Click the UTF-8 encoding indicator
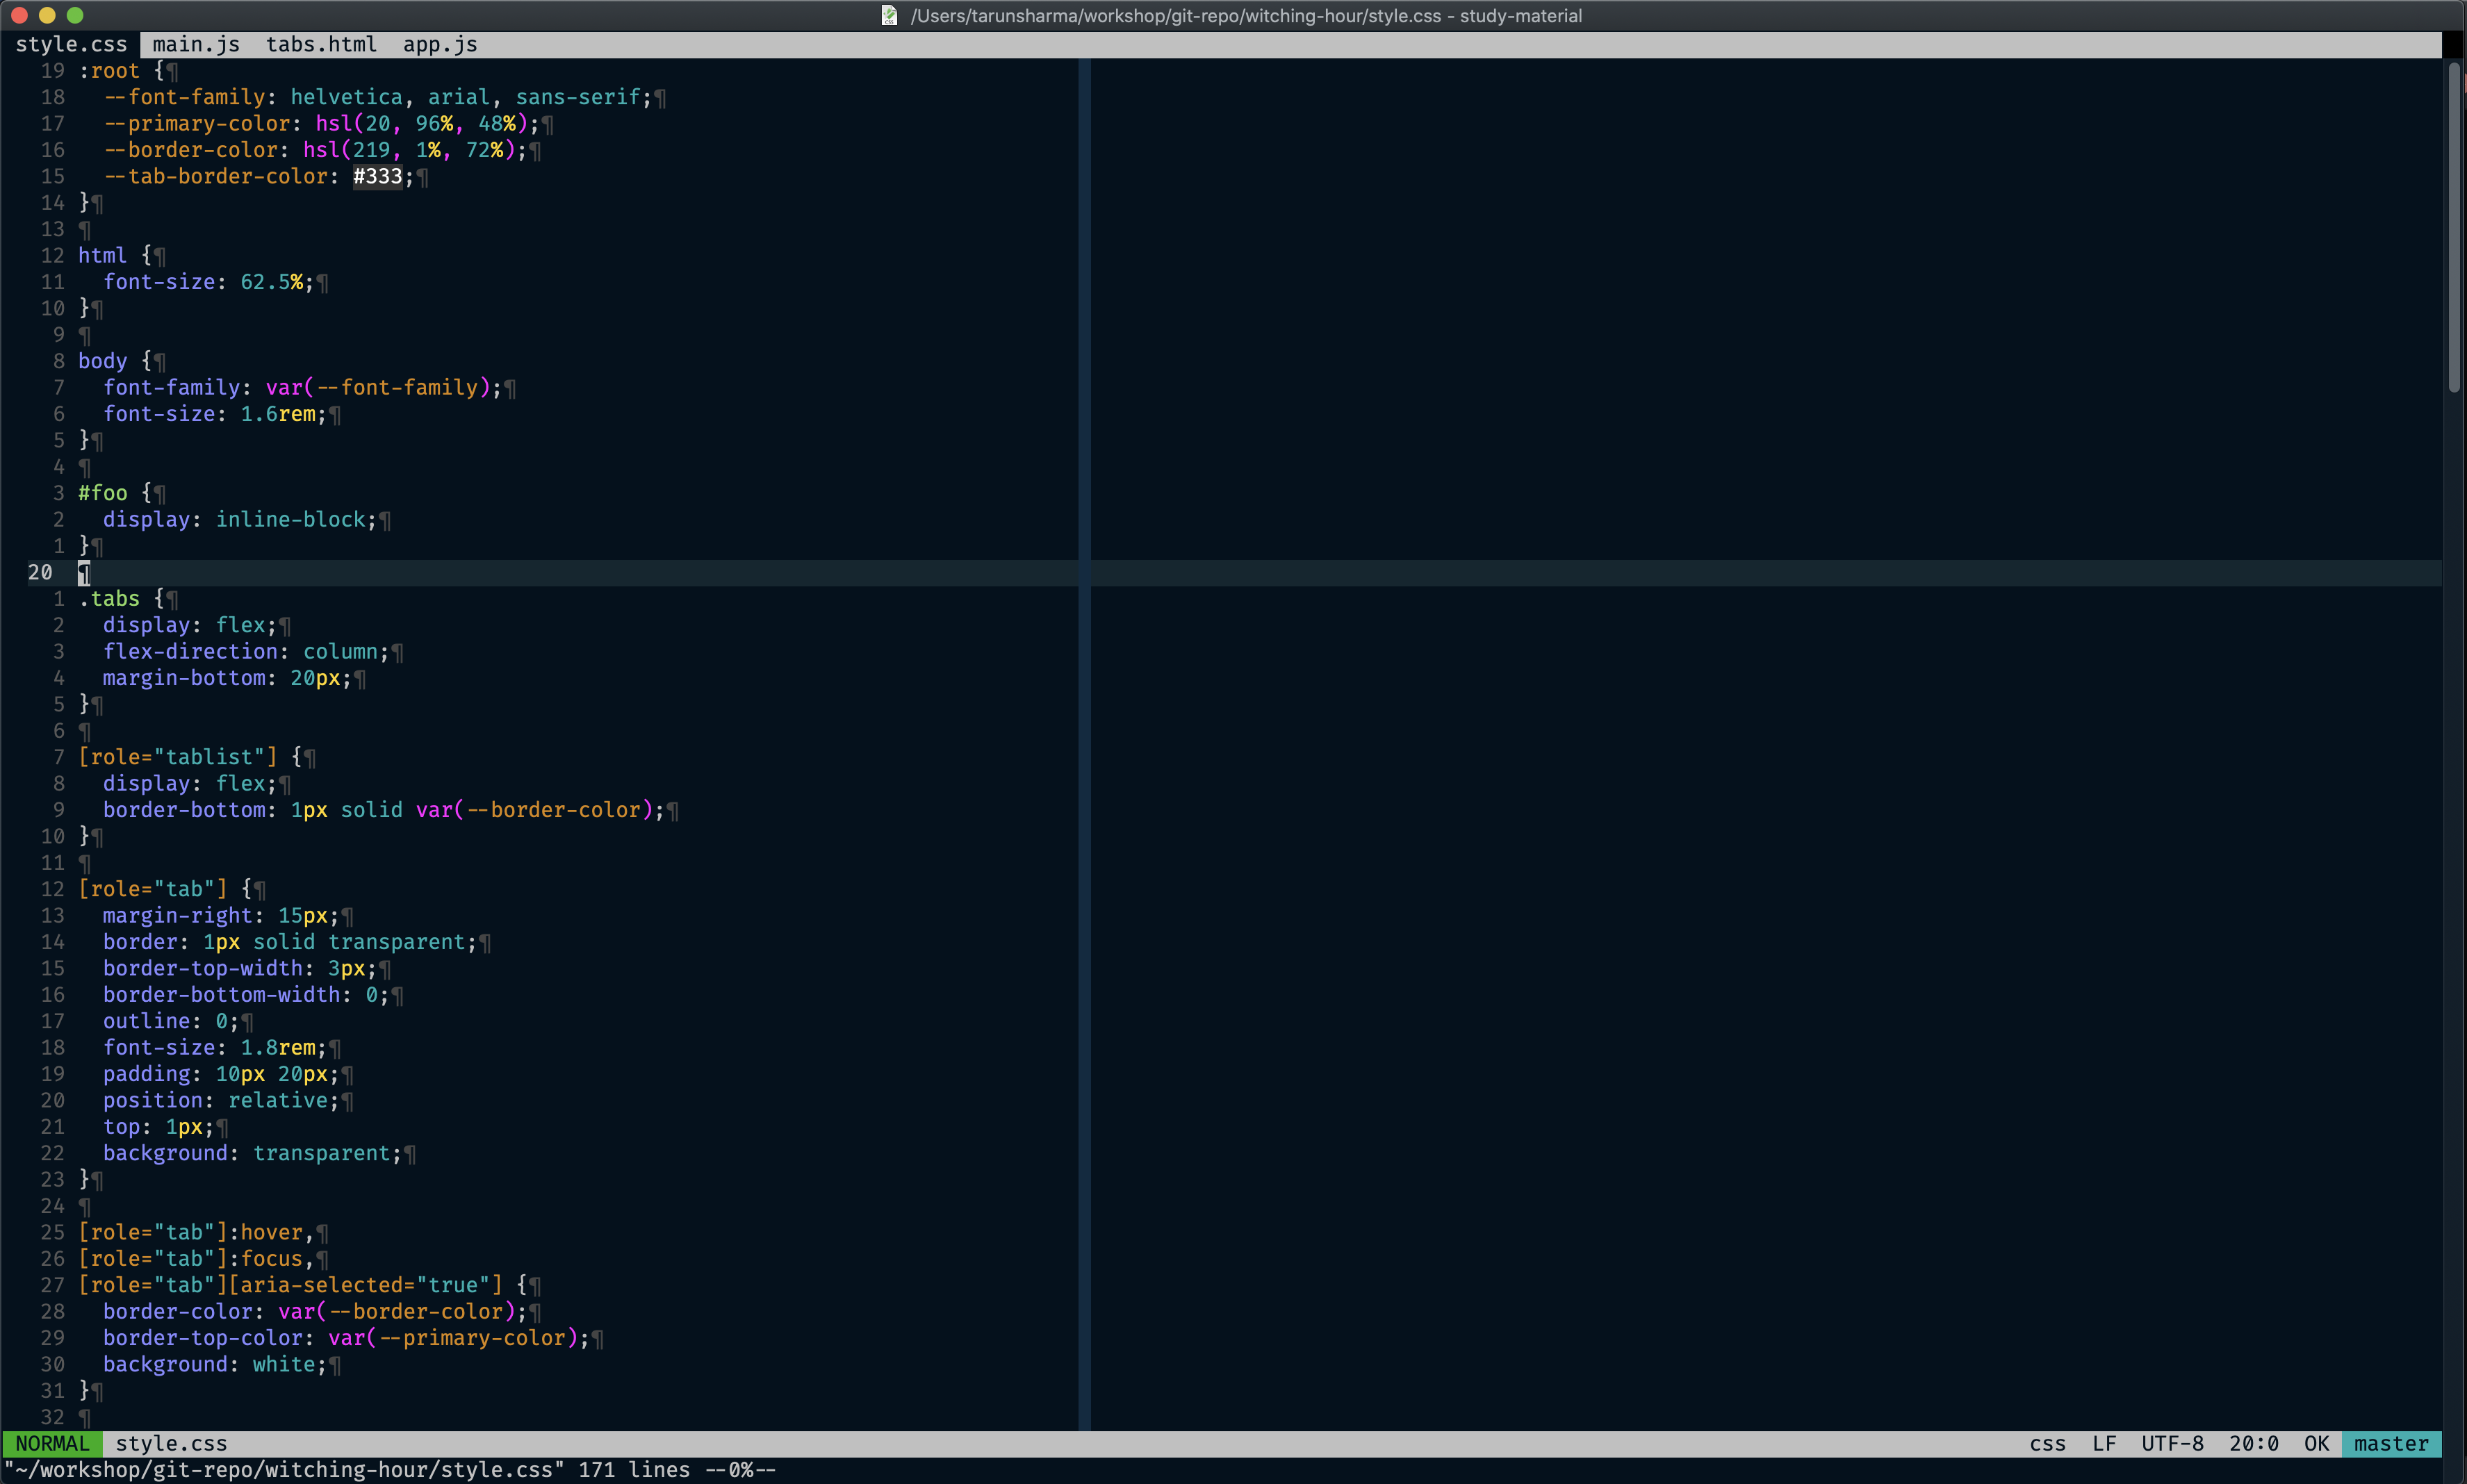The image size is (2467, 1484). (x=2172, y=1443)
